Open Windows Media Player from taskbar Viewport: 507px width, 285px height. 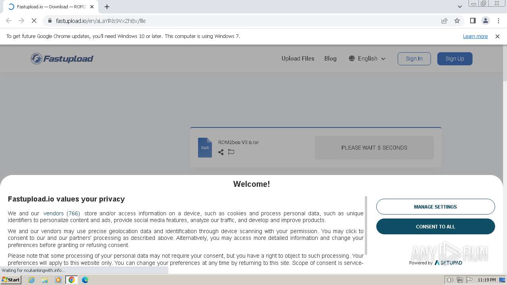tap(58, 280)
